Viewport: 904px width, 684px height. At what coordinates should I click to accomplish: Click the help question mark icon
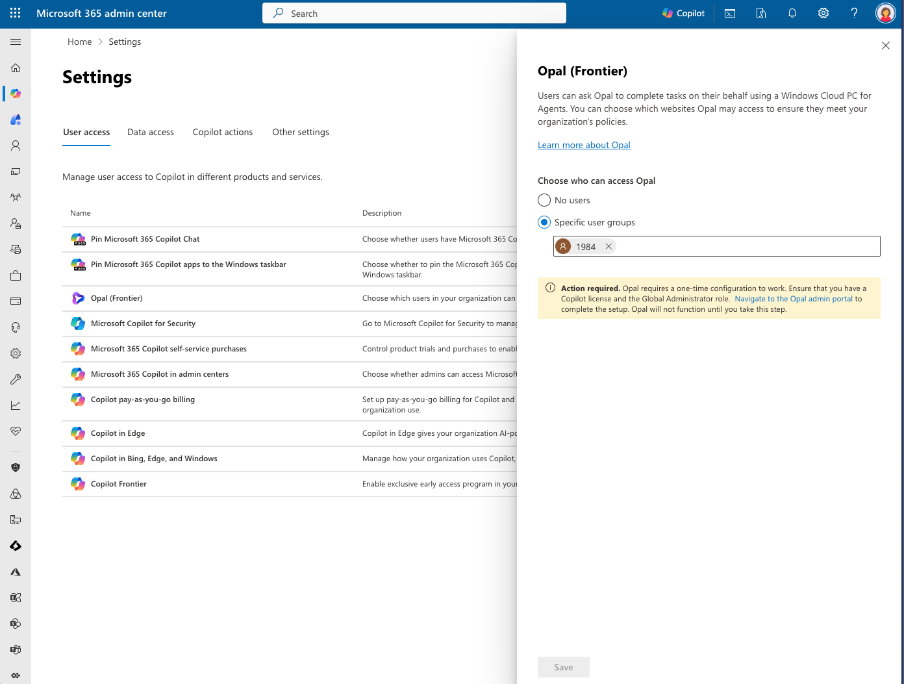click(x=854, y=13)
